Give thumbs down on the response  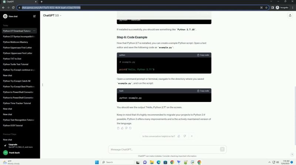(x=126, y=128)
